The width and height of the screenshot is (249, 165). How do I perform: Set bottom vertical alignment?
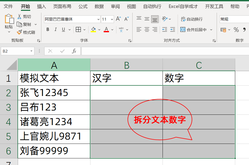pos(155,19)
